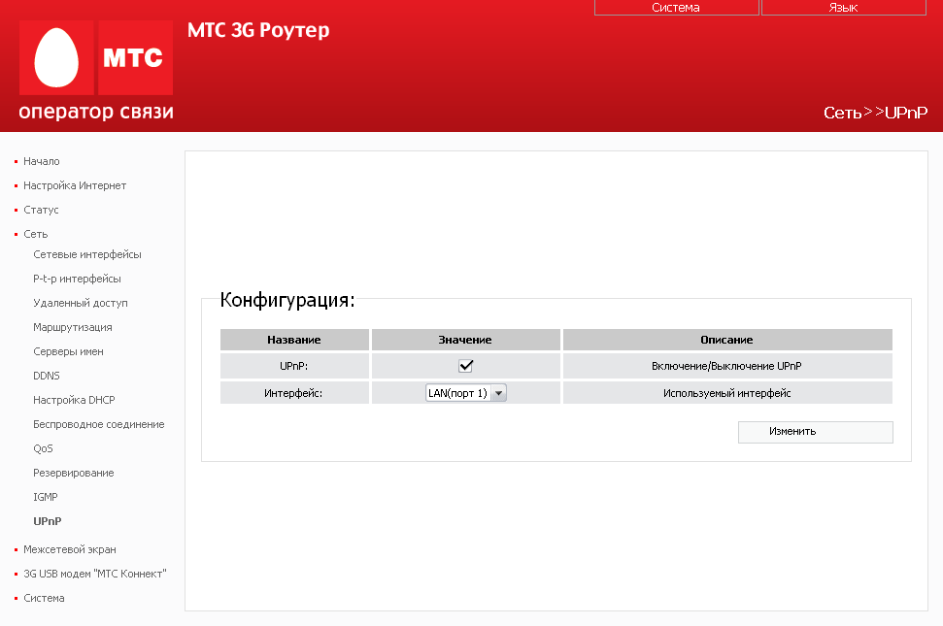Open the Система top menu
The height and width of the screenshot is (626, 943).
tap(677, 7)
